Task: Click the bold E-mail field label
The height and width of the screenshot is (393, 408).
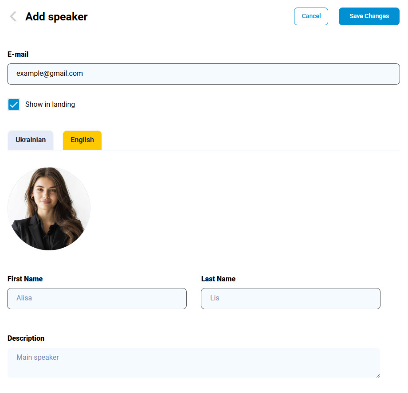Action: pos(18,54)
